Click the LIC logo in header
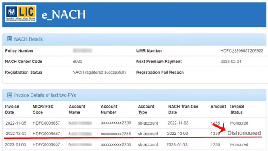268x151 pixels. 21,14
